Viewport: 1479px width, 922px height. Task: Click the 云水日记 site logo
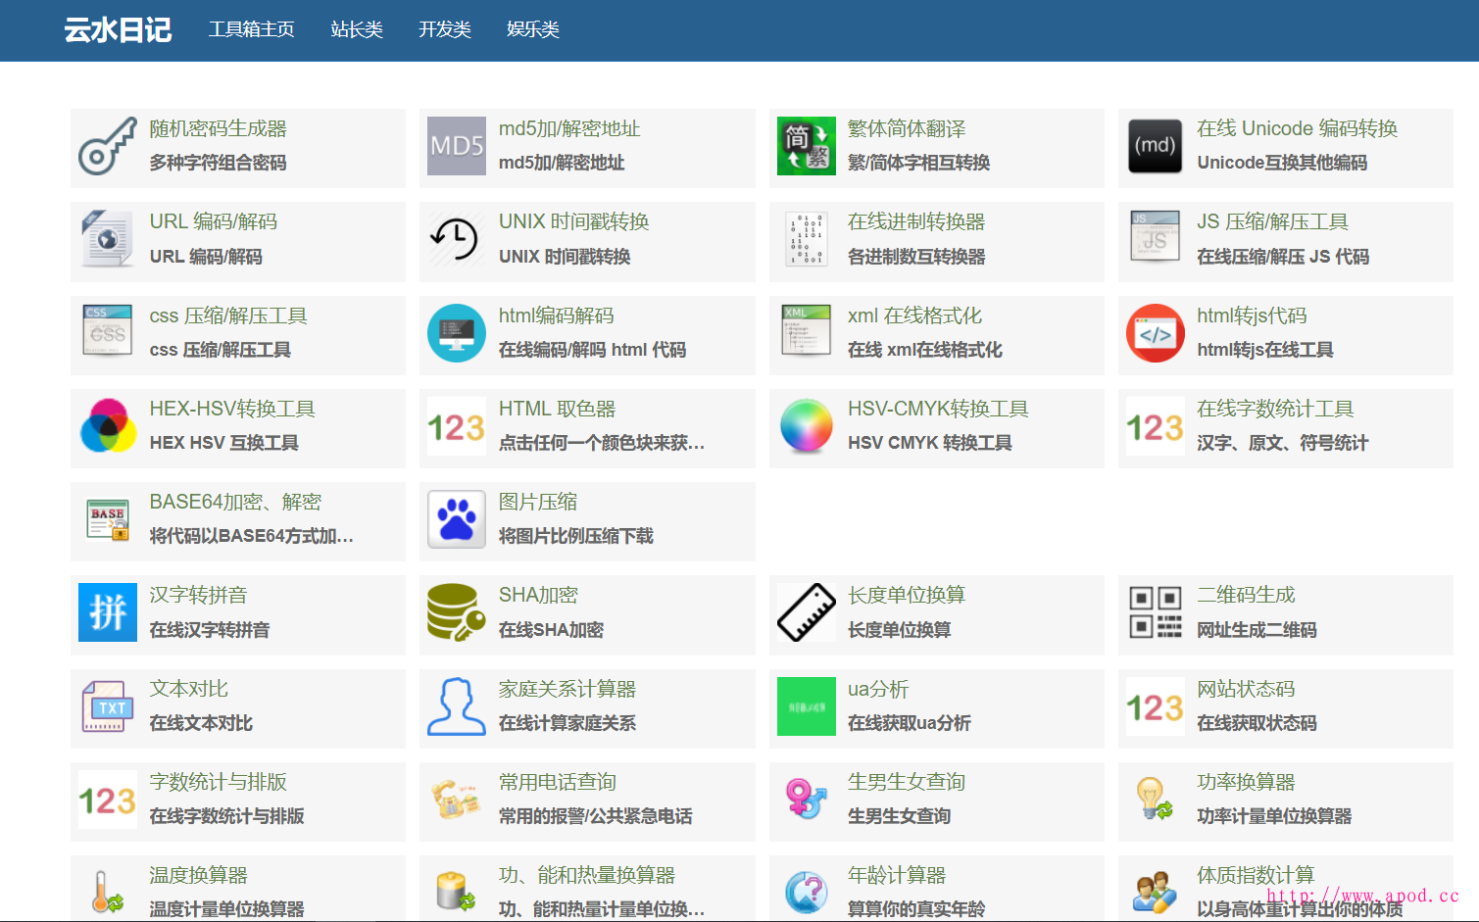point(118,30)
